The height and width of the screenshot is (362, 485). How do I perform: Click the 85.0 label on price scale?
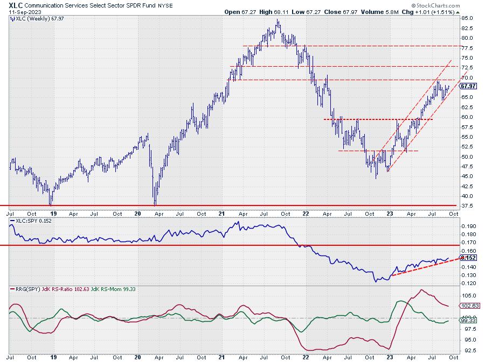tap(468, 18)
